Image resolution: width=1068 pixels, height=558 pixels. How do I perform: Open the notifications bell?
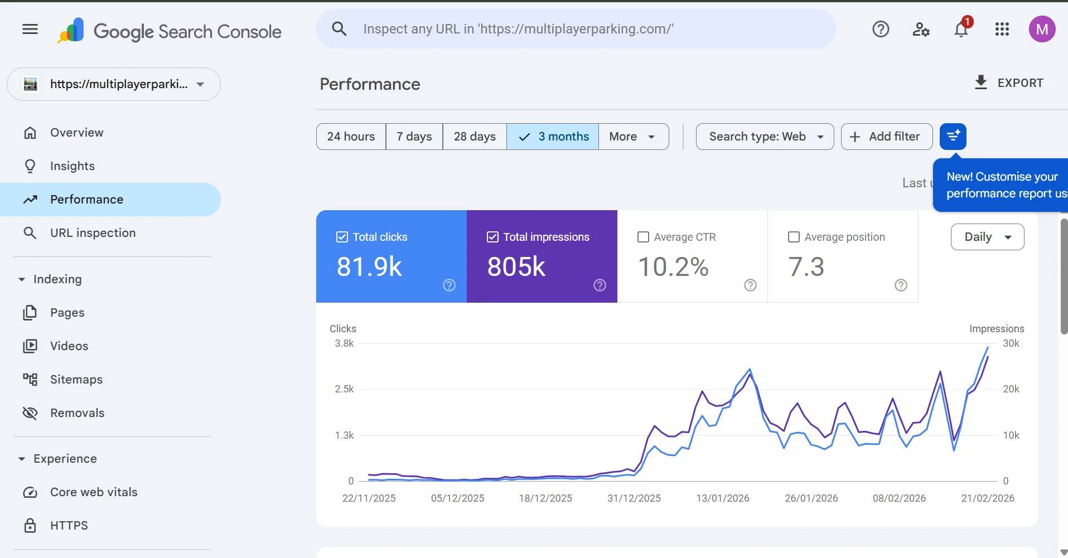(x=961, y=29)
